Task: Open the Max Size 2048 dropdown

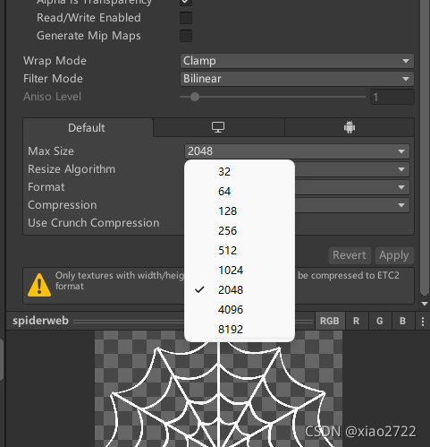Action: 297,151
